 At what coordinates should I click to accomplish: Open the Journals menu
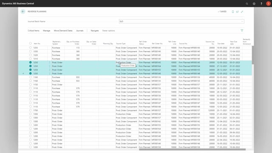point(79,31)
